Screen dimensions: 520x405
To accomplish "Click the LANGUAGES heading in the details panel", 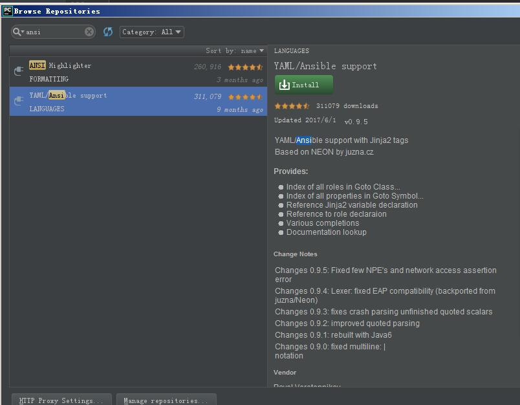I will click(292, 50).
